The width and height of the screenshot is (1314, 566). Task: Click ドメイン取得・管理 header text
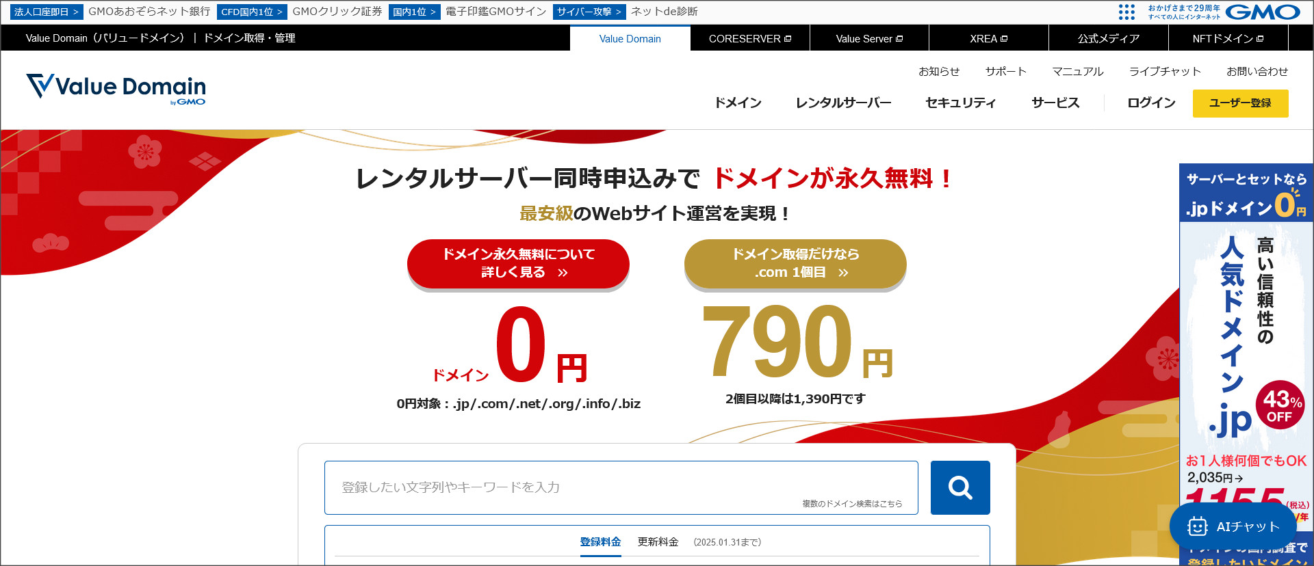pos(249,38)
